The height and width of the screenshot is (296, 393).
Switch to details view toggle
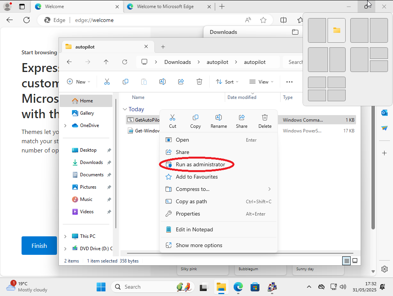point(347,261)
